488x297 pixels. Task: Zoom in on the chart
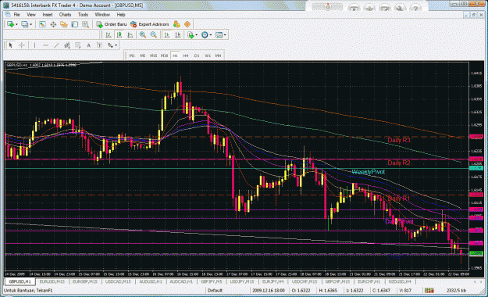pos(143,35)
